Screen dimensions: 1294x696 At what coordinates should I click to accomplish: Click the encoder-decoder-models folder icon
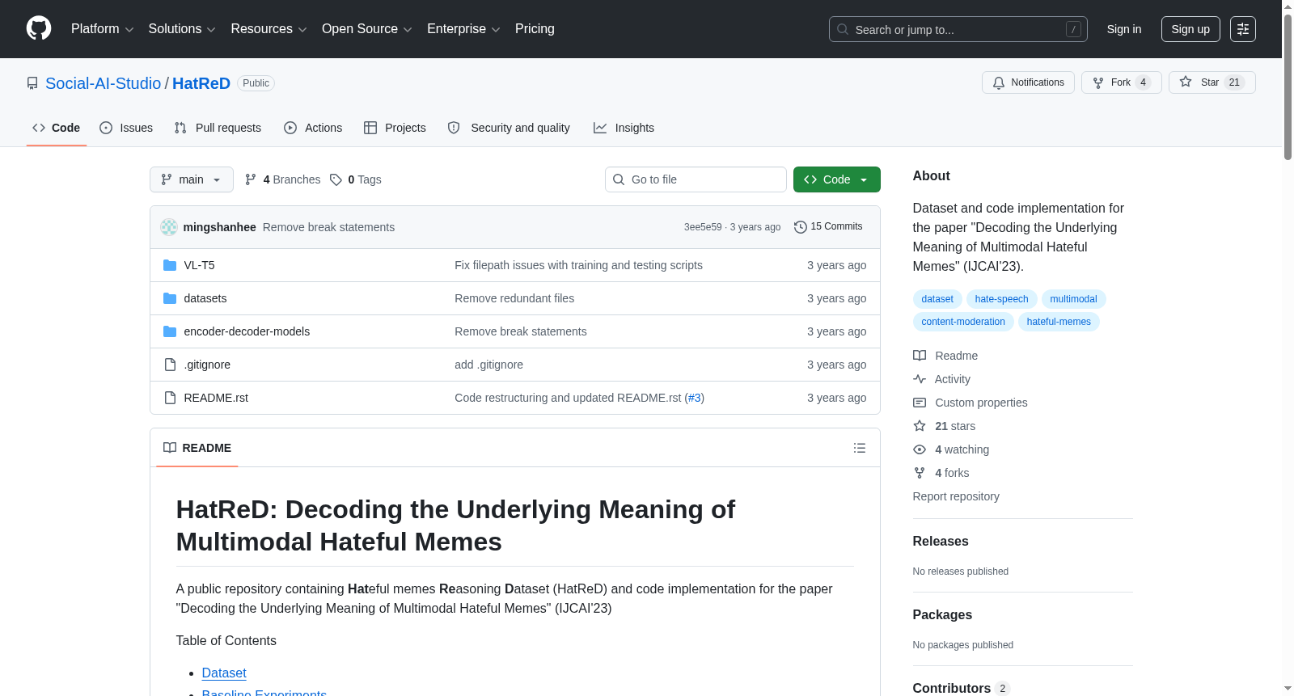(x=170, y=331)
